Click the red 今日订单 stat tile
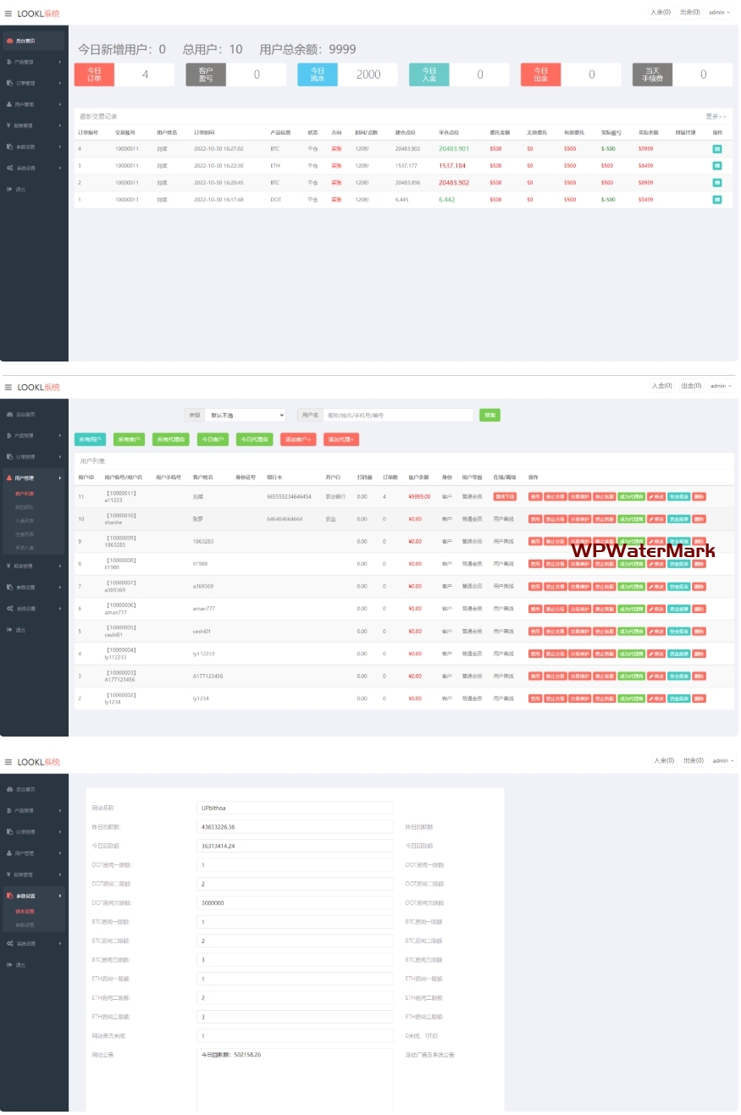This screenshot has height=1115, width=741. [94, 75]
